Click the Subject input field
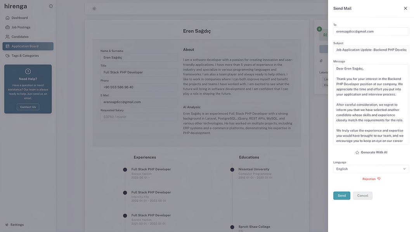The image size is (414, 232). coord(371,50)
